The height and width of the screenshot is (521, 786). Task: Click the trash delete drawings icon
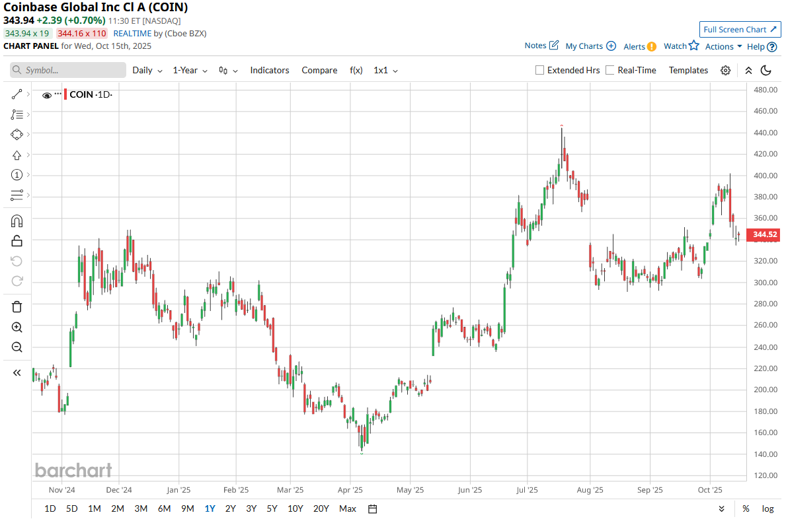pos(17,306)
